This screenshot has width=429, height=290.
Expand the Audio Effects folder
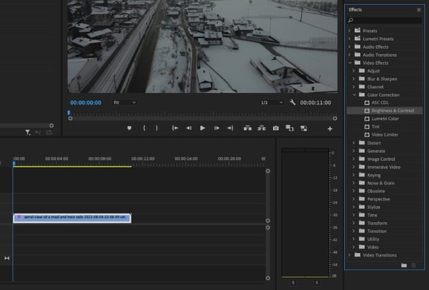coord(349,46)
